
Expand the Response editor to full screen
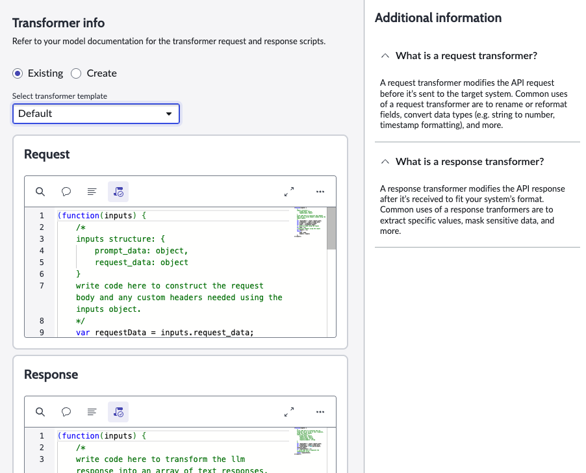pos(289,412)
